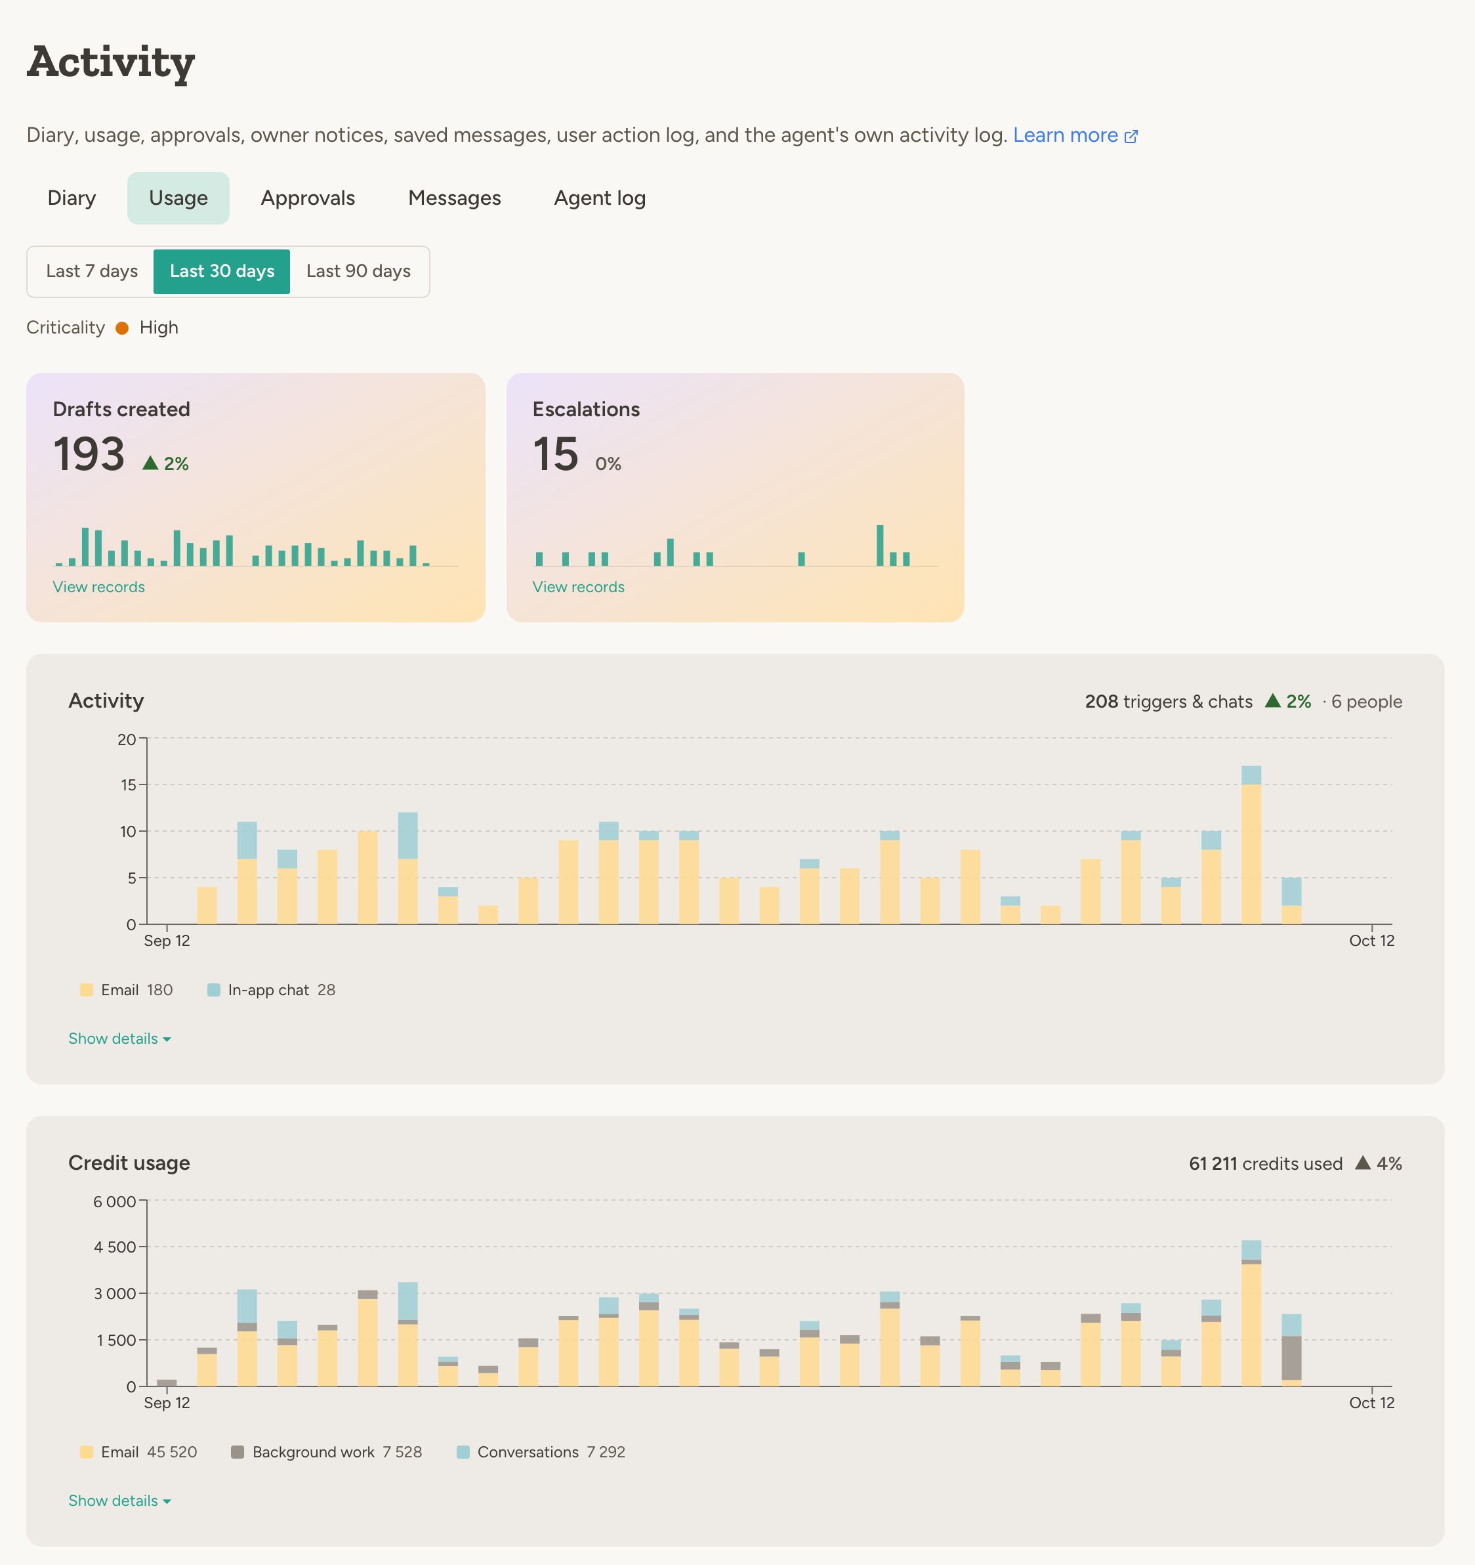Switch to the Diary tab

pyautogui.click(x=72, y=198)
